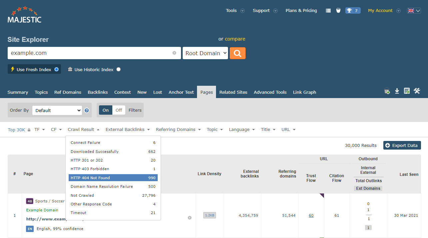The image size is (428, 238).
Task: Switch filters On
Action: click(x=106, y=110)
